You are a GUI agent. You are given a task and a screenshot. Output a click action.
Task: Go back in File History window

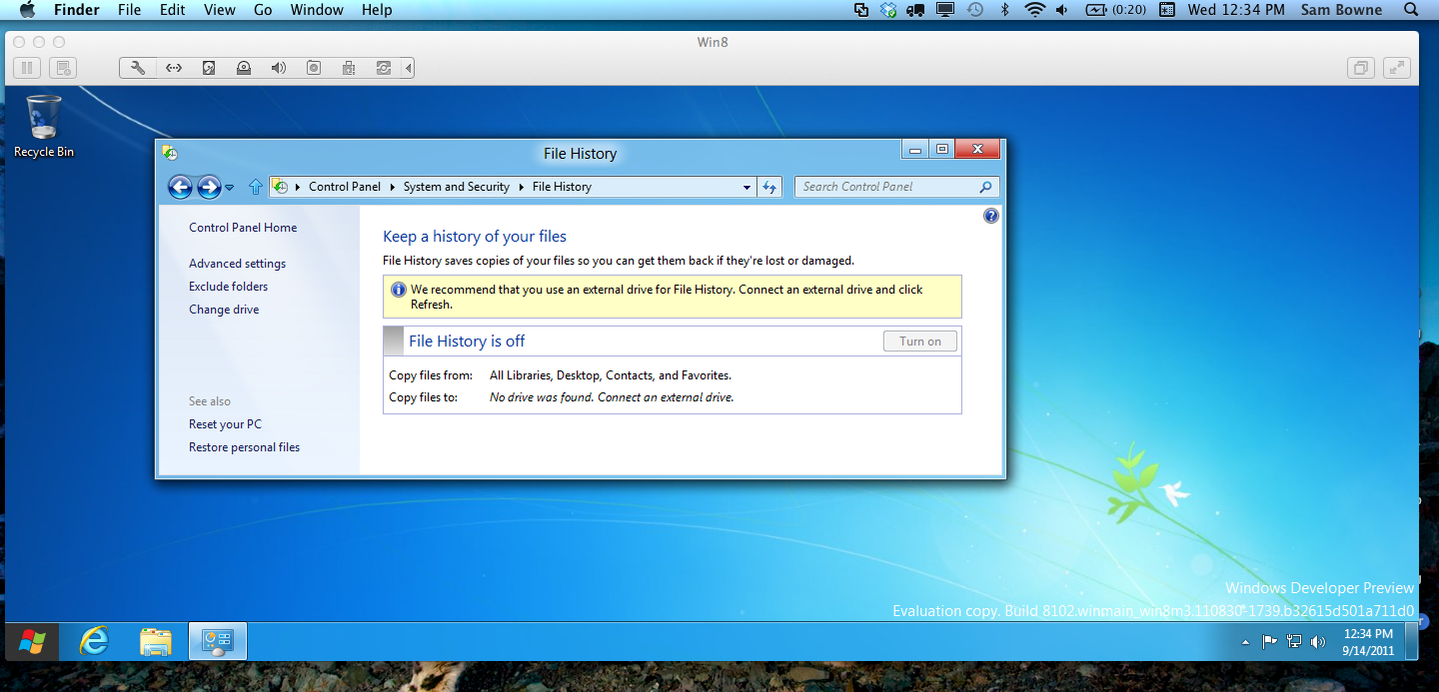[180, 187]
